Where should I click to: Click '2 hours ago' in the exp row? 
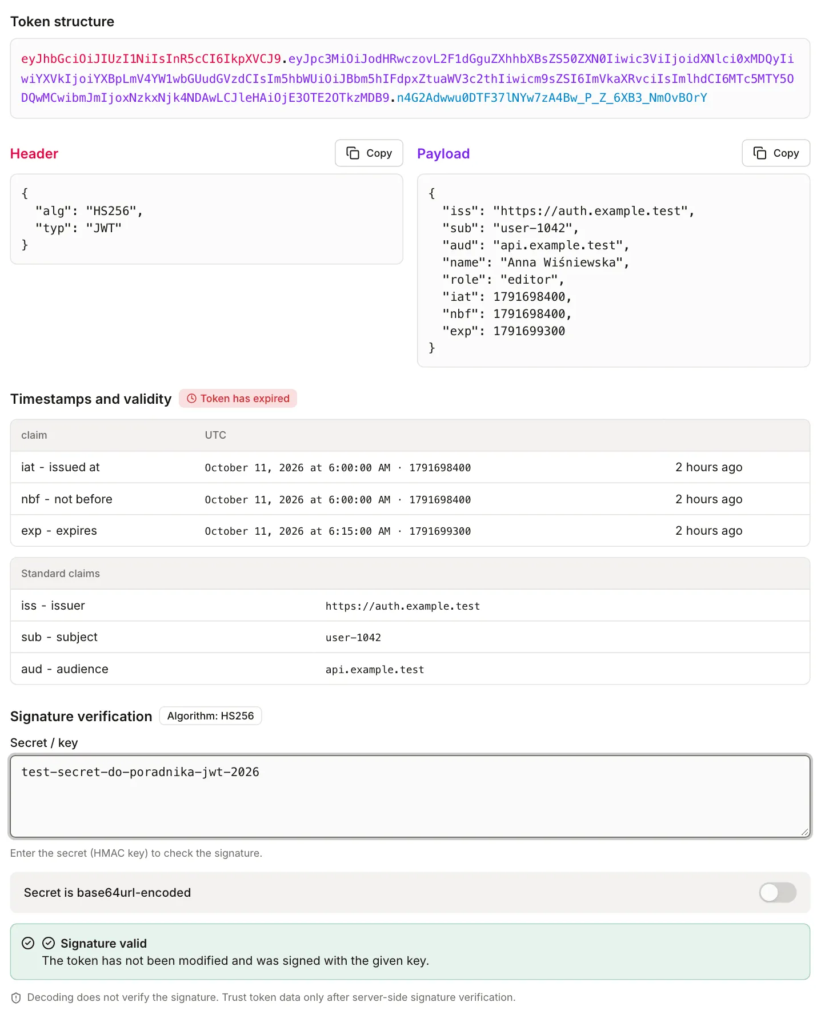pyautogui.click(x=709, y=531)
